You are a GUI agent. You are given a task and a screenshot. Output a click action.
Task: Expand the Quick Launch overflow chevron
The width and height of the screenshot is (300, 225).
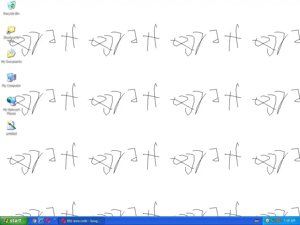pyautogui.click(x=55, y=219)
